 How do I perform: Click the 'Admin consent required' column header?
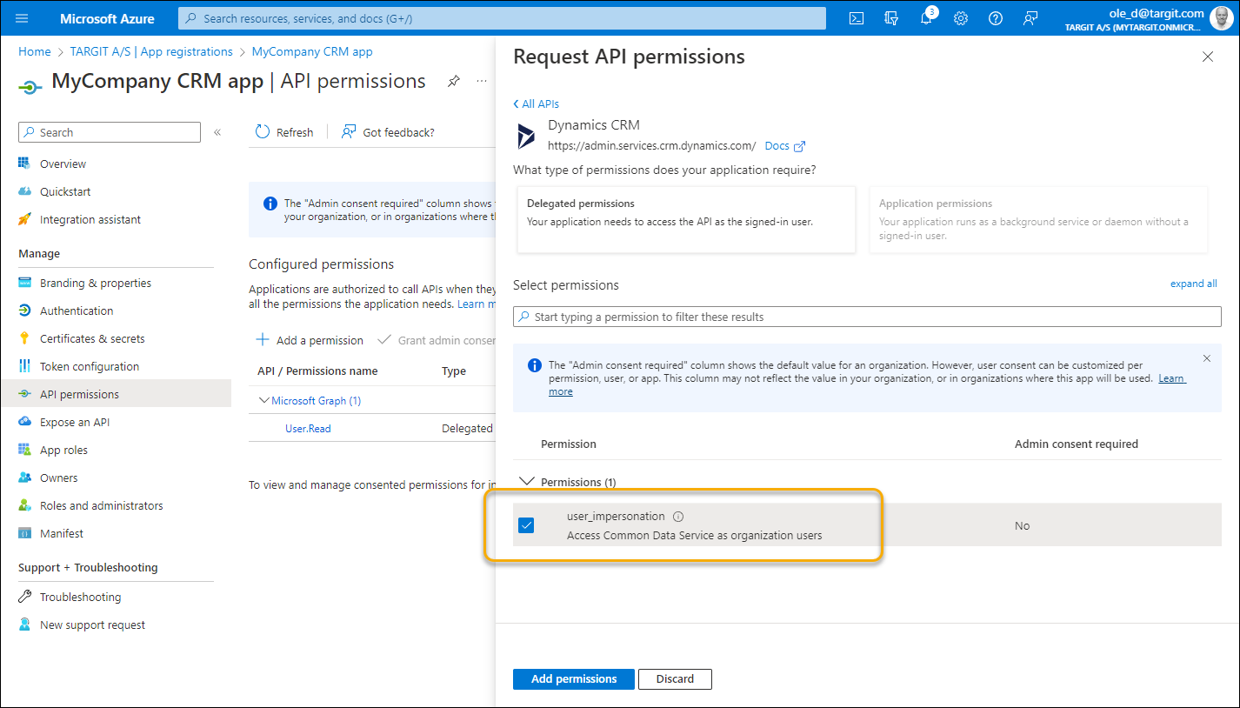point(1077,444)
